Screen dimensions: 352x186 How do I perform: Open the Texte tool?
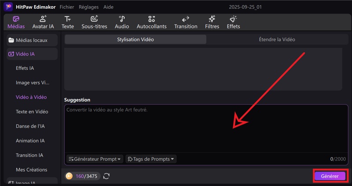coord(67,22)
